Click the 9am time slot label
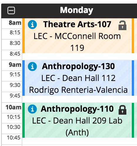137x146 pixels. (15, 65)
